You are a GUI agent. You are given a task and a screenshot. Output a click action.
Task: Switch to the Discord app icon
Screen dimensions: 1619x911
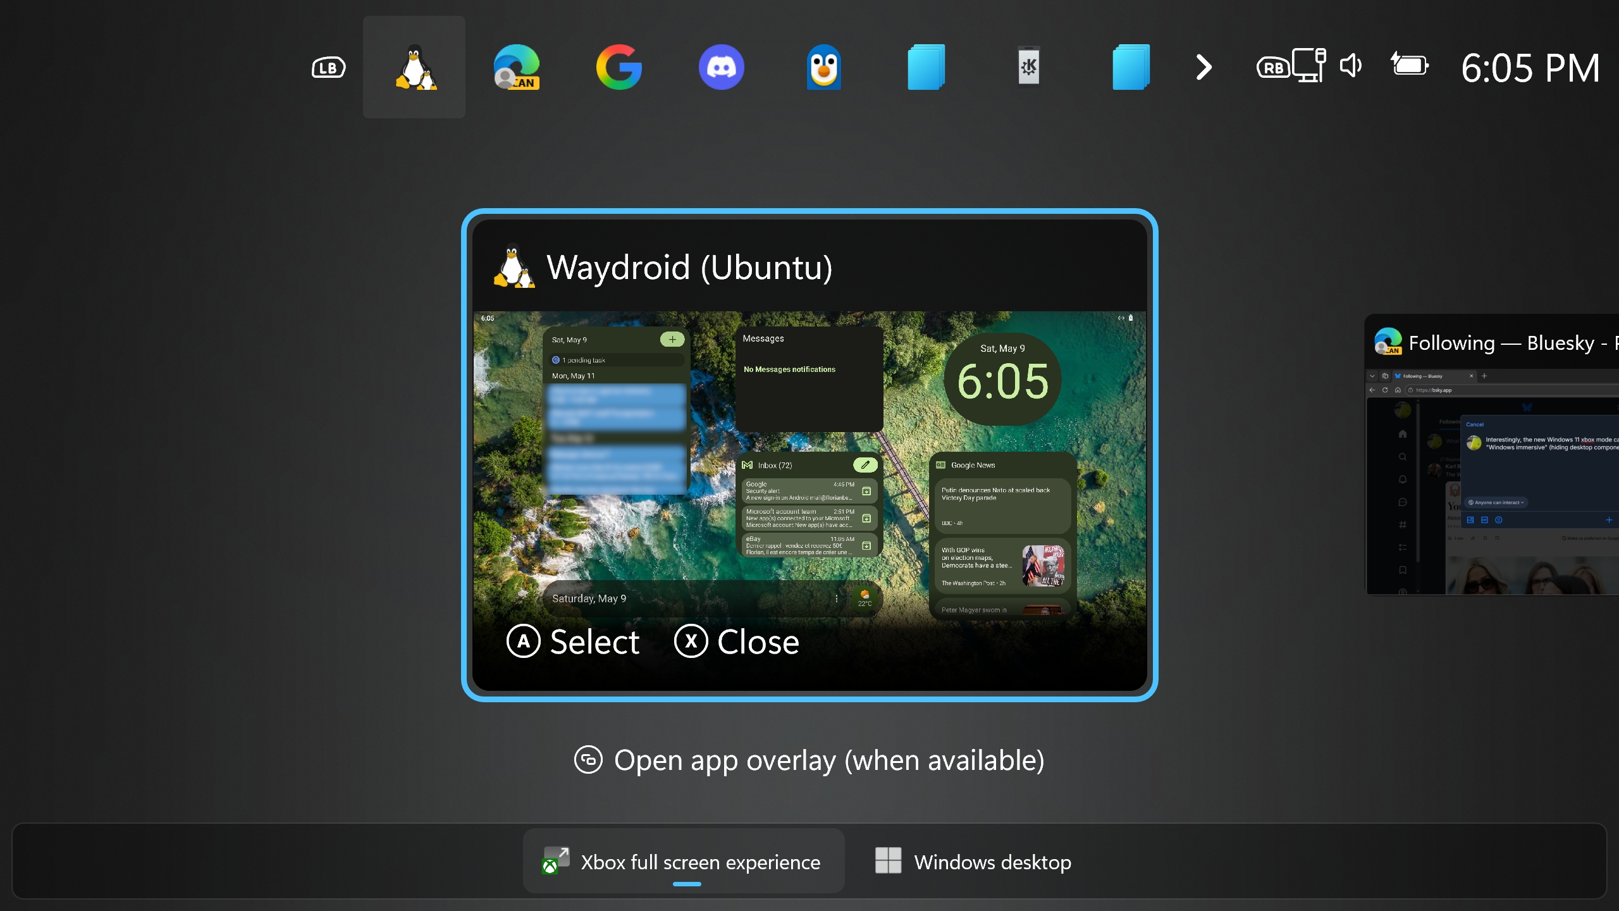[x=722, y=67]
